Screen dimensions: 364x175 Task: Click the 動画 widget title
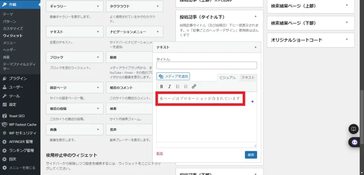point(113,57)
